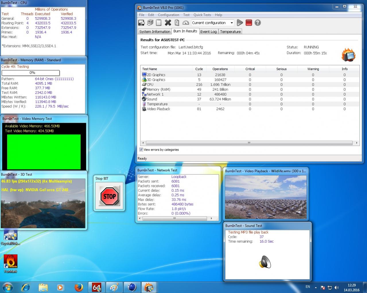Switch to the Event Log tab

click(x=208, y=32)
